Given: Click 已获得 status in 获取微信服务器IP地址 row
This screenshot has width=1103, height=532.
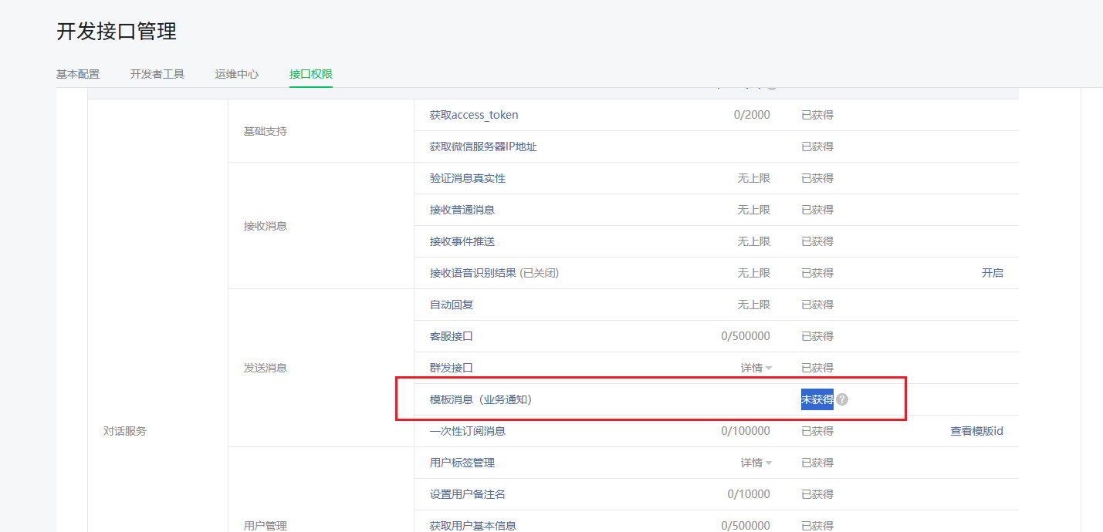Looking at the screenshot, I should click(x=817, y=146).
